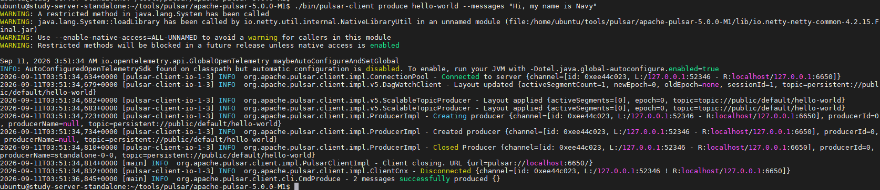This screenshot has height=190, width=880.
Task: Click the 'CmdProduce' class name in final log
Action: tap(320, 178)
